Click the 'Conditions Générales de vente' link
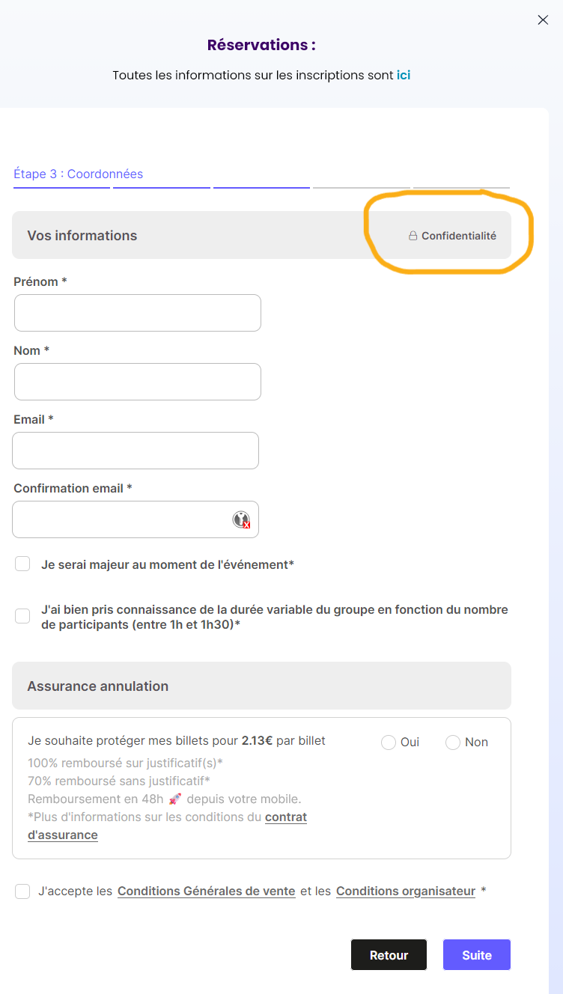 coord(205,891)
